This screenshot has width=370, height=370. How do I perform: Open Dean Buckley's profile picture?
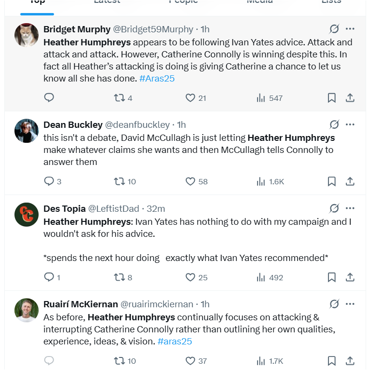pyautogui.click(x=27, y=132)
